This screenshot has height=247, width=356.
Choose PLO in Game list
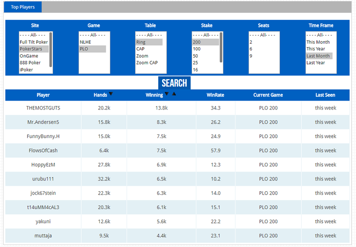click(x=93, y=49)
